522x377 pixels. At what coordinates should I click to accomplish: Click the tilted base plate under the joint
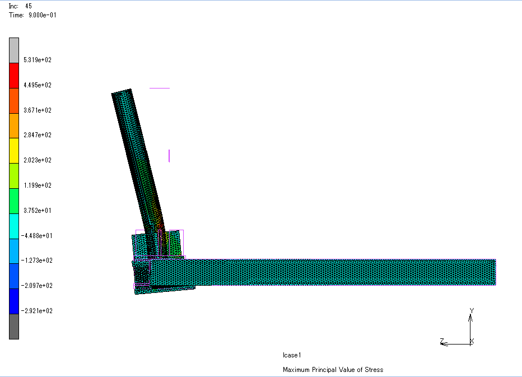[x=165, y=290]
